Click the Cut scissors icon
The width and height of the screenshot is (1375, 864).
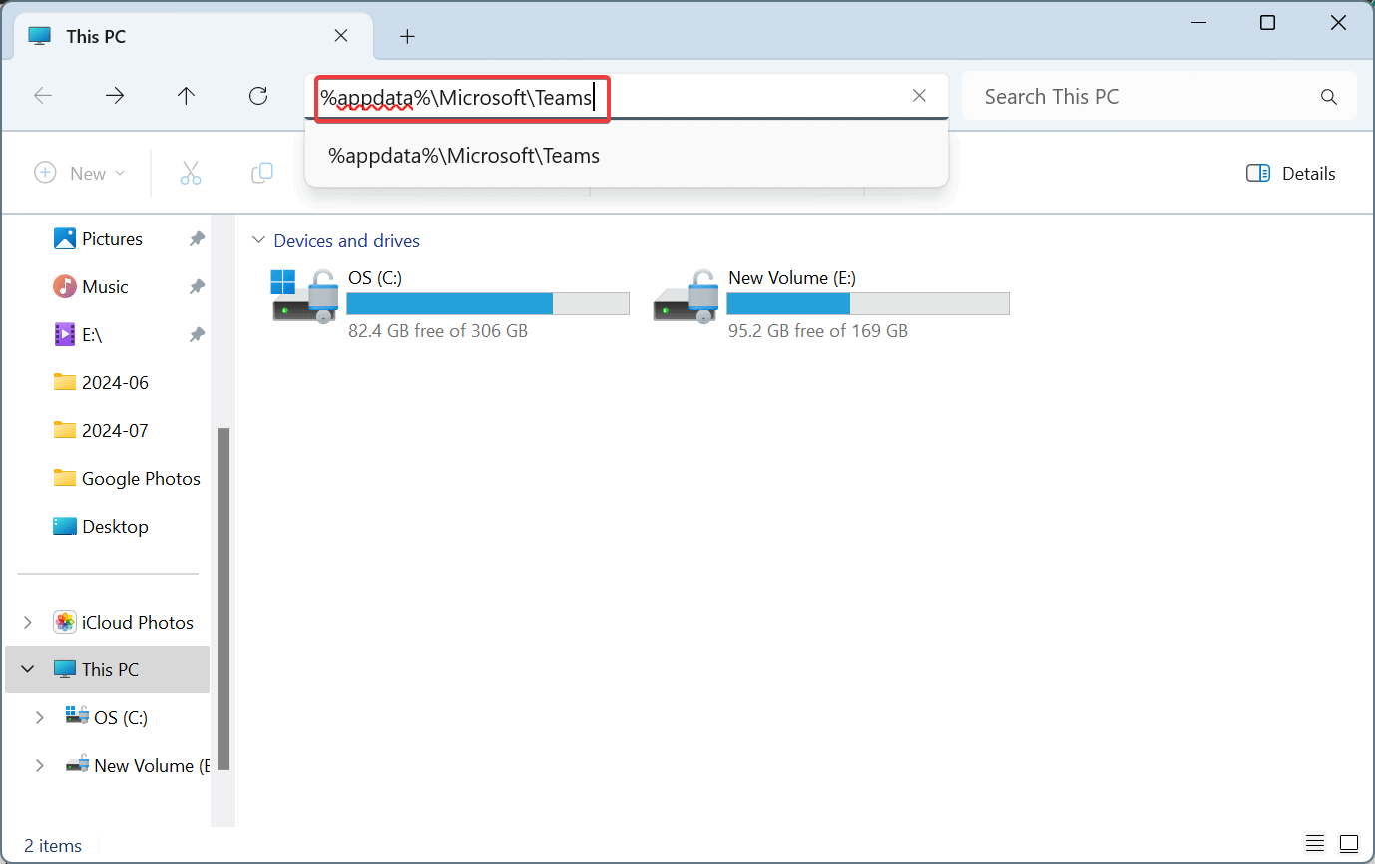(x=191, y=173)
